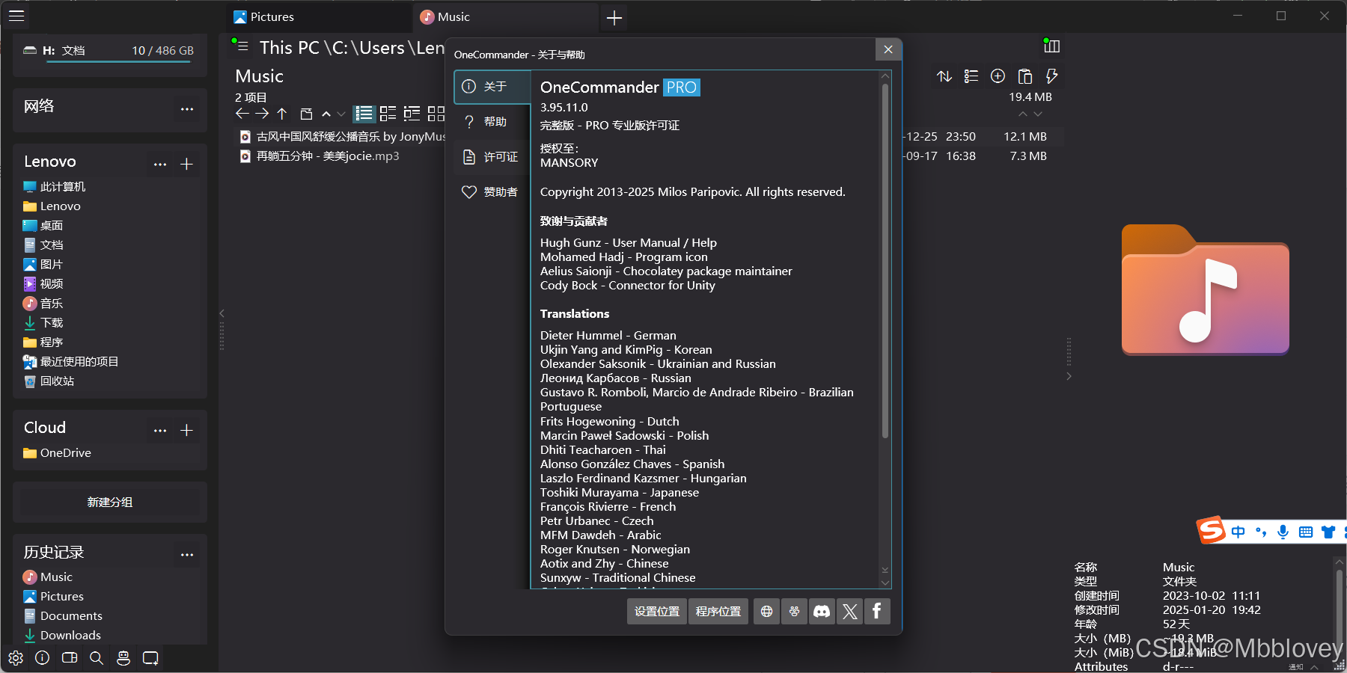Click the paste clipboard icon
The image size is (1347, 673).
1025,76
